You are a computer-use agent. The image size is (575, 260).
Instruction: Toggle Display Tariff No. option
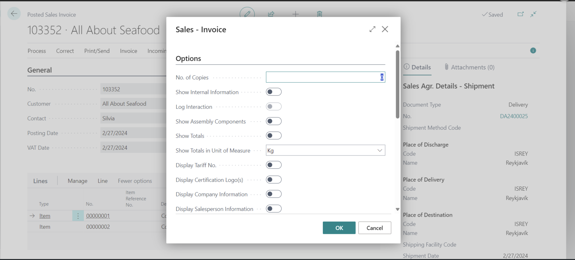coord(273,165)
